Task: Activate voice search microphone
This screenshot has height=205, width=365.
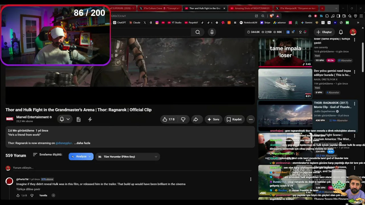Action: click(212, 32)
